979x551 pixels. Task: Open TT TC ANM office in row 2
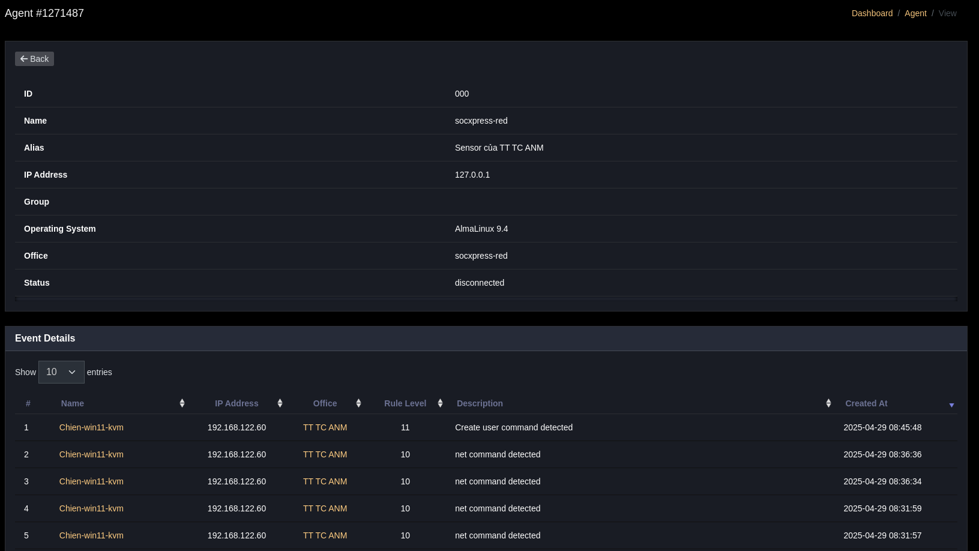(325, 454)
